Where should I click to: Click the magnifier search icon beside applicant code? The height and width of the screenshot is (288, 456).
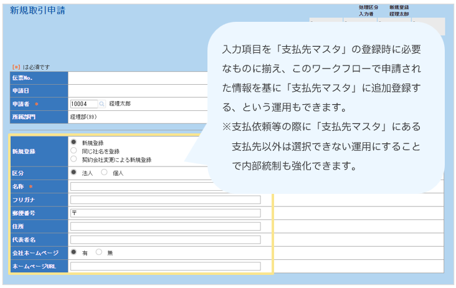[x=102, y=104]
